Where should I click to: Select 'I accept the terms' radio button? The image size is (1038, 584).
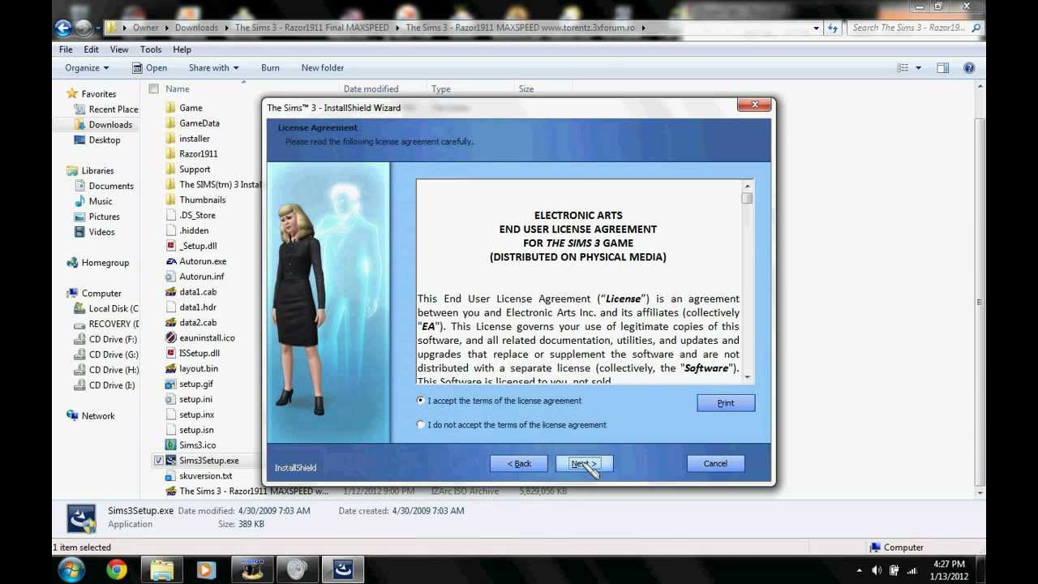click(x=420, y=401)
